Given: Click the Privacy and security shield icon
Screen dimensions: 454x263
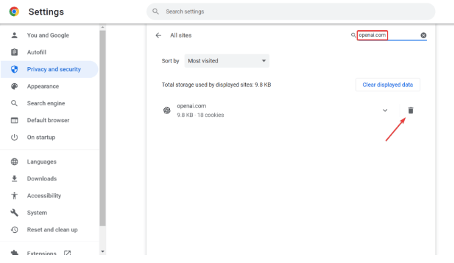Looking at the screenshot, I should pyautogui.click(x=14, y=69).
